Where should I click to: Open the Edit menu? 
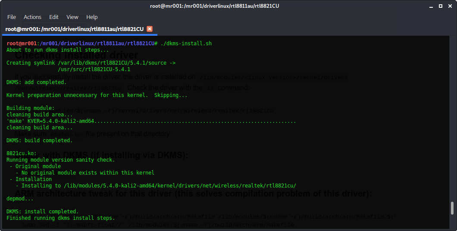(54, 17)
